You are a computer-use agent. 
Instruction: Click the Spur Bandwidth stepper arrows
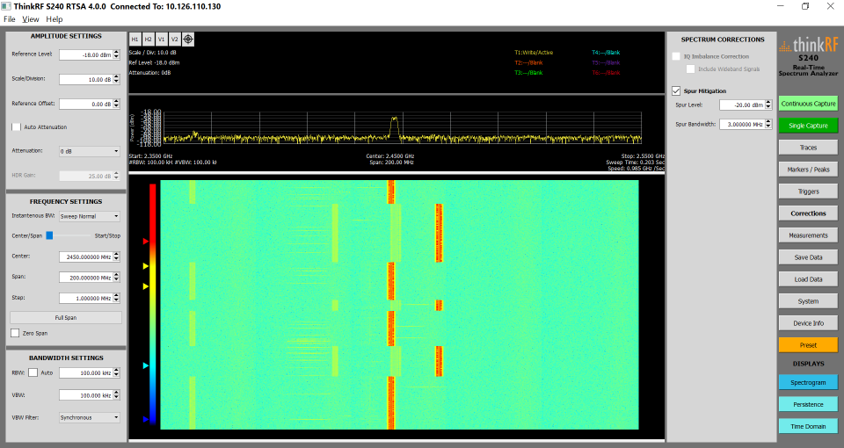[768, 124]
